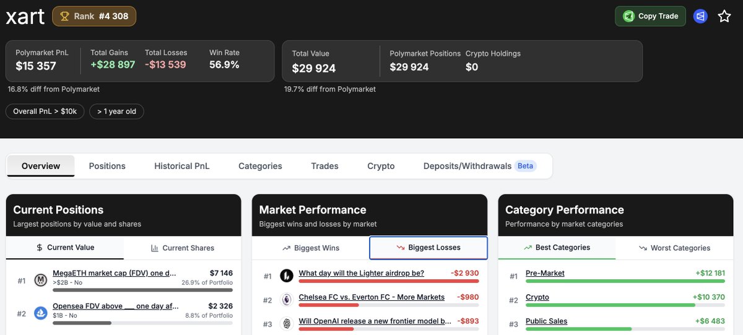Click the Lighter market logo icon
This screenshot has width=743, height=335.
287,276
